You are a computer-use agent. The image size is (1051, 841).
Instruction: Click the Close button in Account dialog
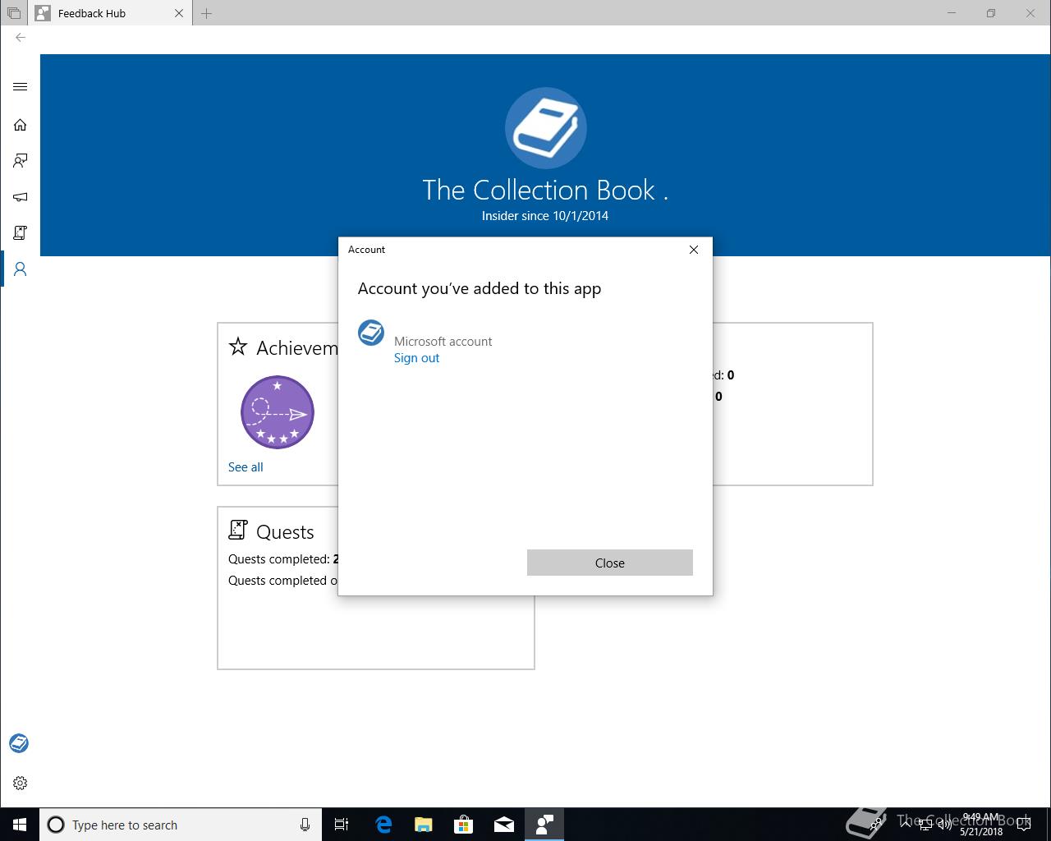(x=610, y=563)
